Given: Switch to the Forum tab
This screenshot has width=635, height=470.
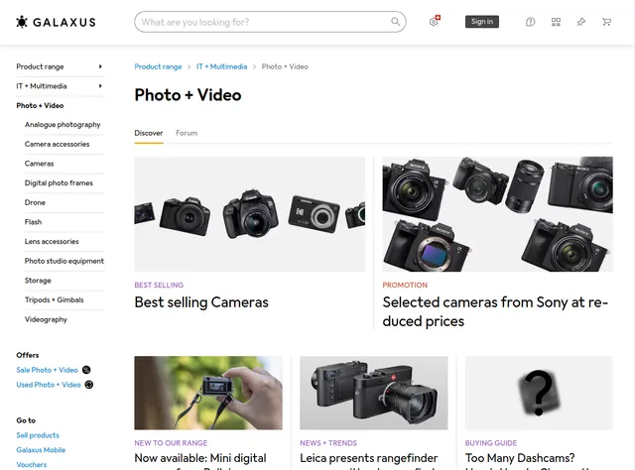Looking at the screenshot, I should pyautogui.click(x=187, y=133).
